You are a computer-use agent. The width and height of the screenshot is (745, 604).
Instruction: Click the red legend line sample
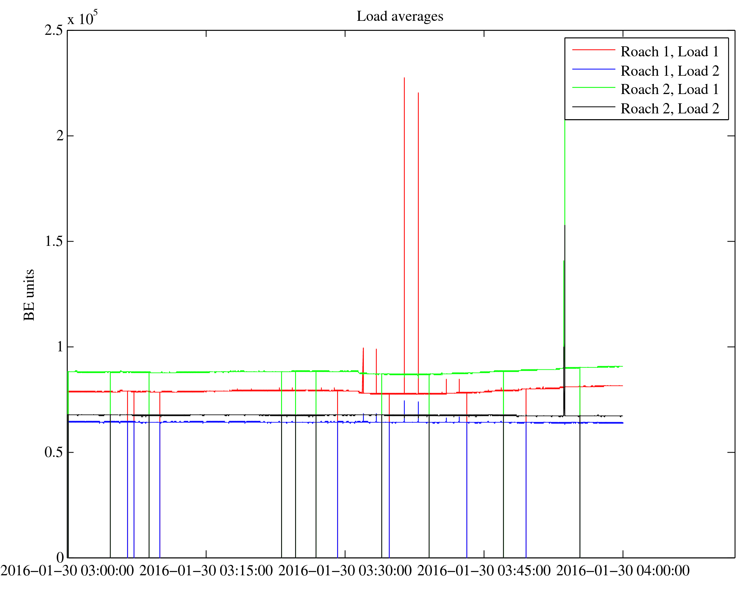[x=593, y=50]
